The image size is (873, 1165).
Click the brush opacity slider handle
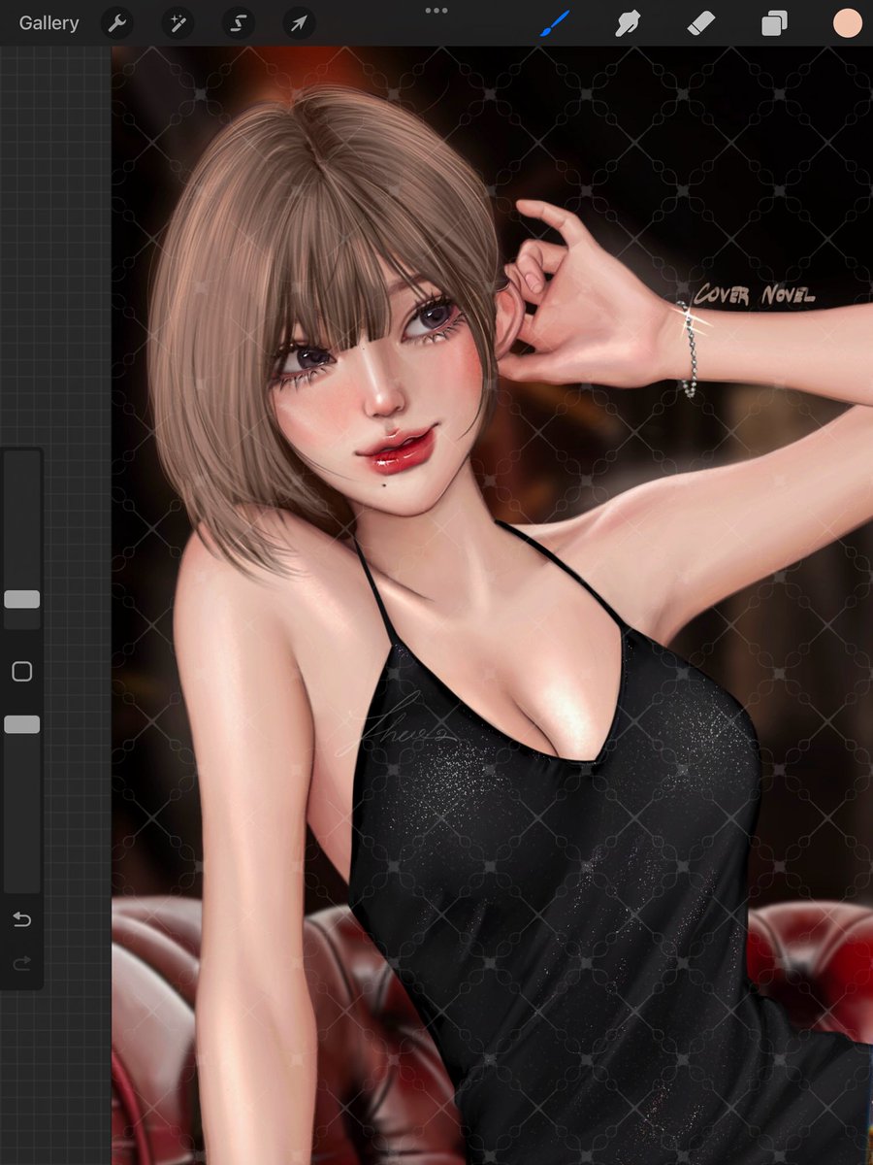click(21, 724)
